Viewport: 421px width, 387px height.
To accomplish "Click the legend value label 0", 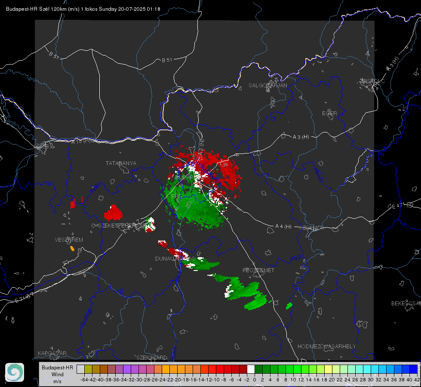I will pos(255,380).
